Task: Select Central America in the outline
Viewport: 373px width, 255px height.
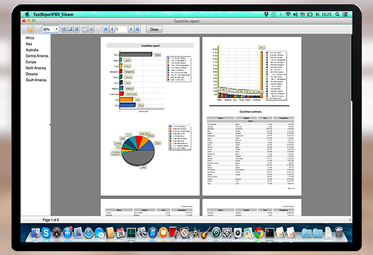Action: tap(37, 56)
